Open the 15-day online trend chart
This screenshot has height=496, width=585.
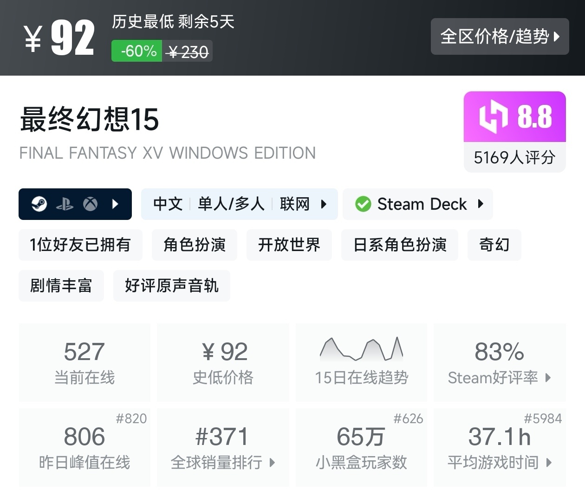coord(361,362)
